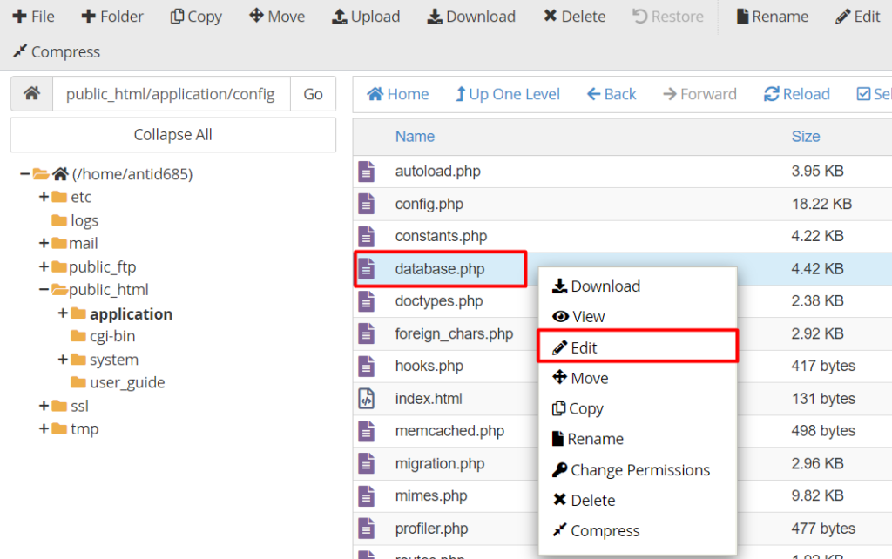Screen dimensions: 892x559
Task: Choose Edit in the context menu
Action: point(637,347)
